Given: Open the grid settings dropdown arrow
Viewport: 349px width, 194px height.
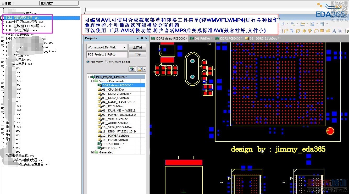Looking at the screenshot, I should [x=327, y=24].
